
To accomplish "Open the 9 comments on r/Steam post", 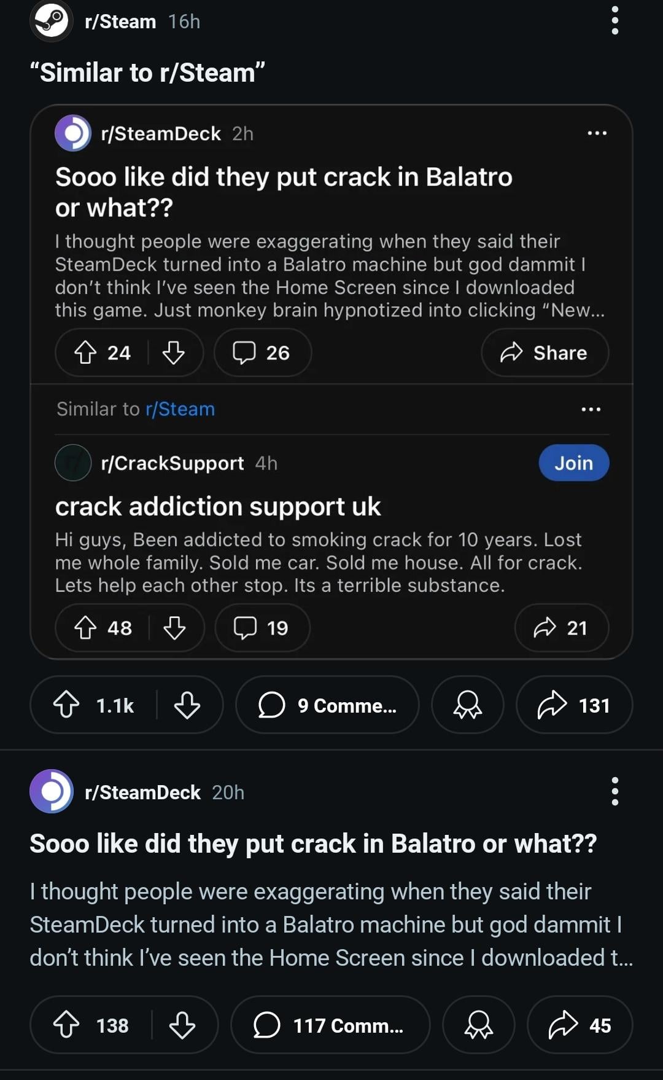I will 327,705.
